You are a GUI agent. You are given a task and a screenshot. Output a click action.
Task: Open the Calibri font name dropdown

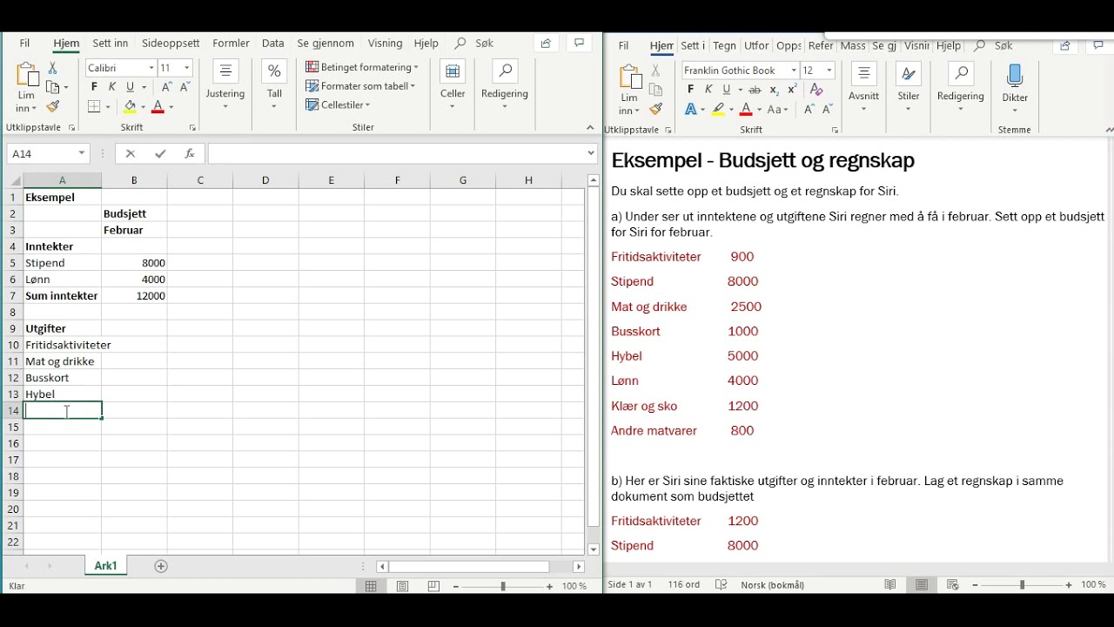pos(151,68)
